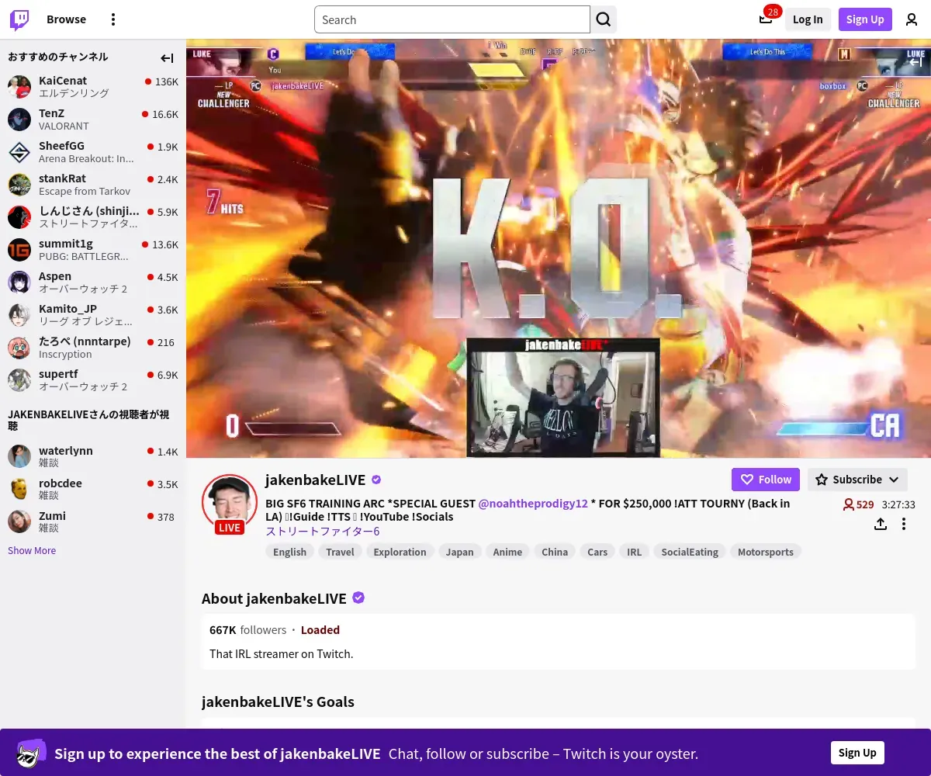The height and width of the screenshot is (776, 931).
Task: Click the stream uptime 3:27:33
Action: click(x=898, y=504)
